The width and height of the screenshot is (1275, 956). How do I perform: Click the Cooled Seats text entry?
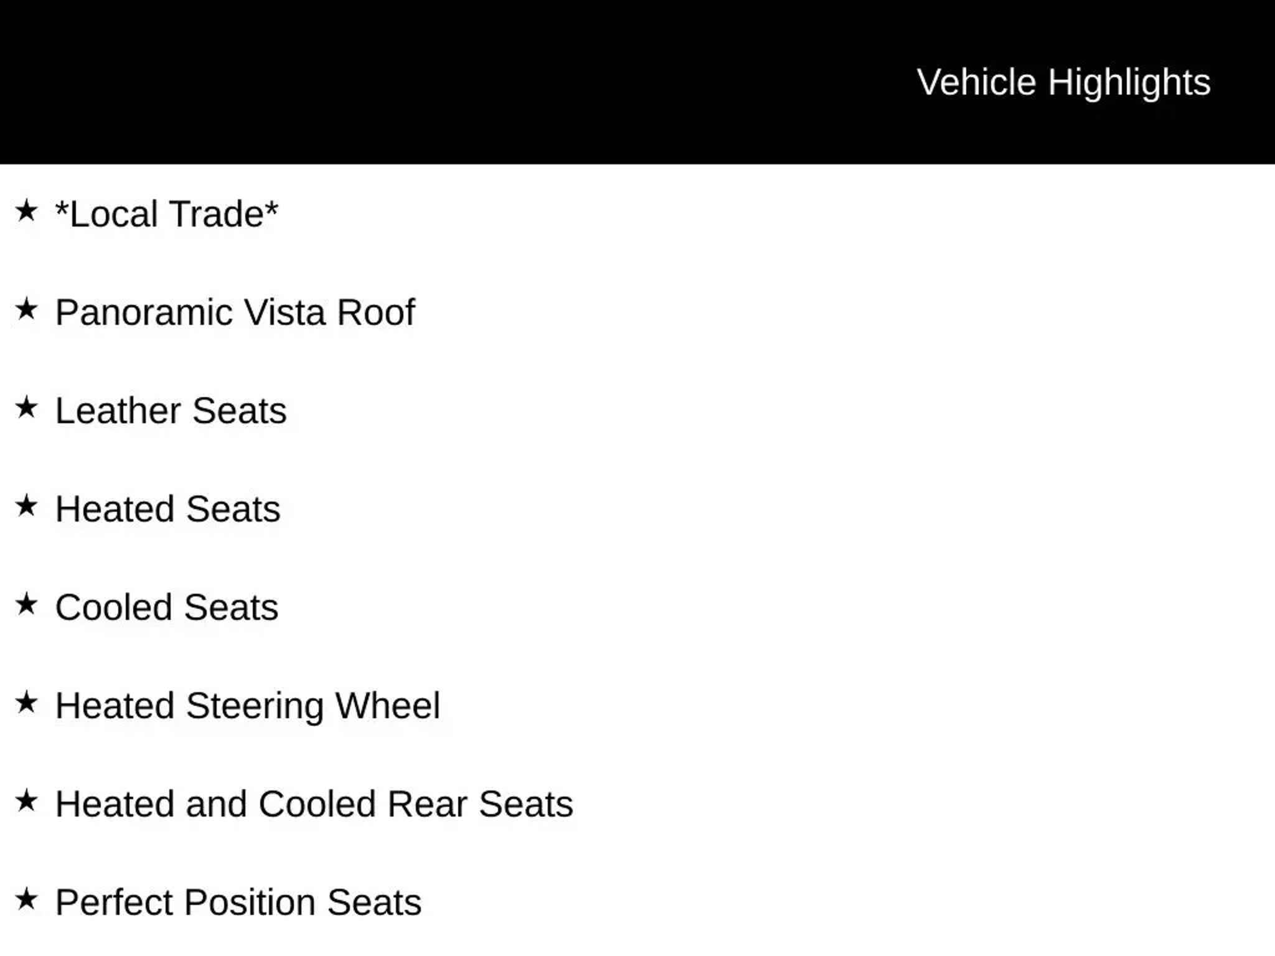[167, 607]
